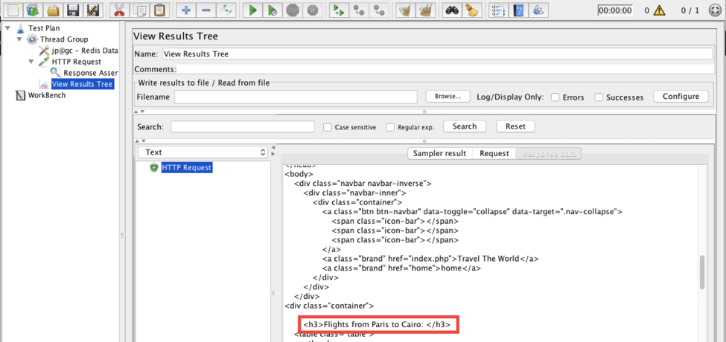Start the test with green play icon
The width and height of the screenshot is (726, 342).
[x=253, y=9]
